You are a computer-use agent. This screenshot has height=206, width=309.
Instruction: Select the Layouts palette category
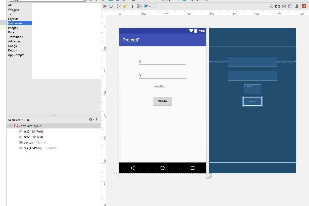pyautogui.click(x=13, y=19)
